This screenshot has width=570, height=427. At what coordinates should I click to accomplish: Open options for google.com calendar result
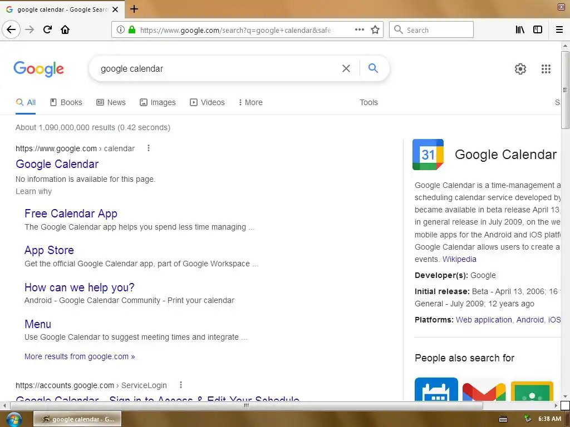click(148, 148)
